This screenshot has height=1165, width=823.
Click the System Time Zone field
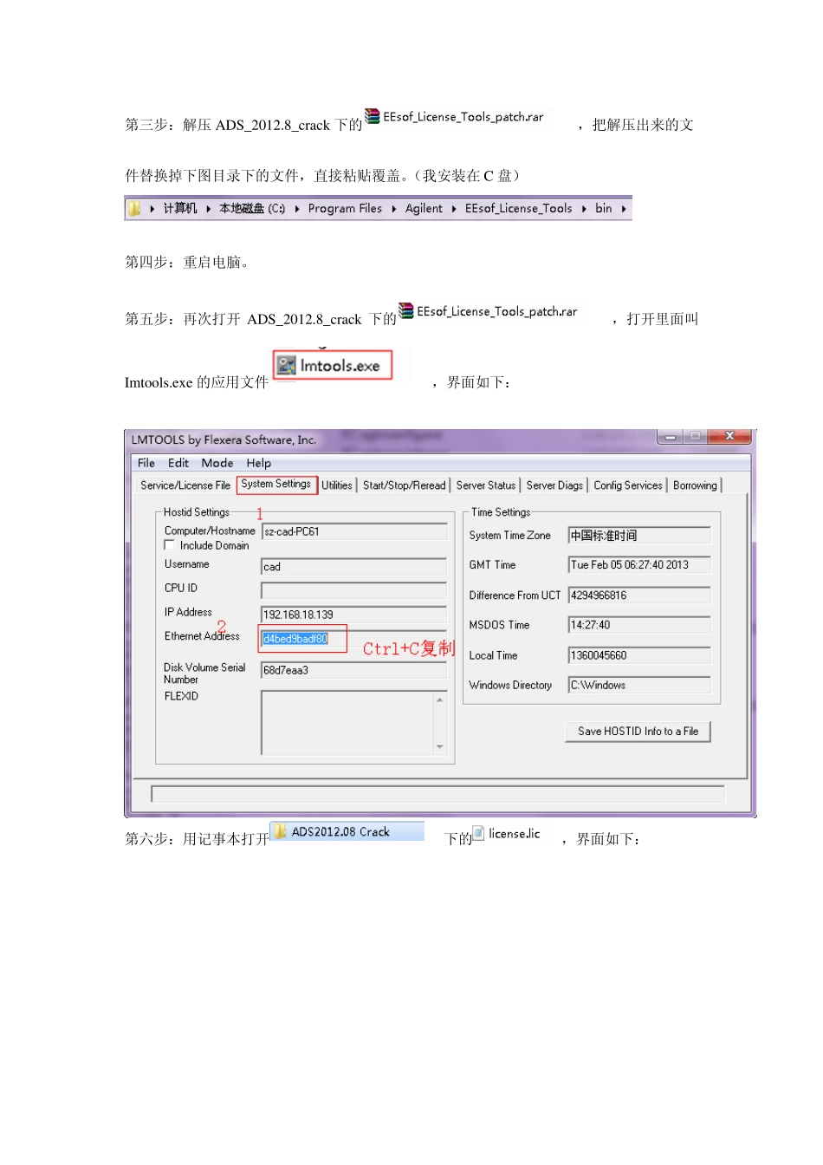click(639, 535)
